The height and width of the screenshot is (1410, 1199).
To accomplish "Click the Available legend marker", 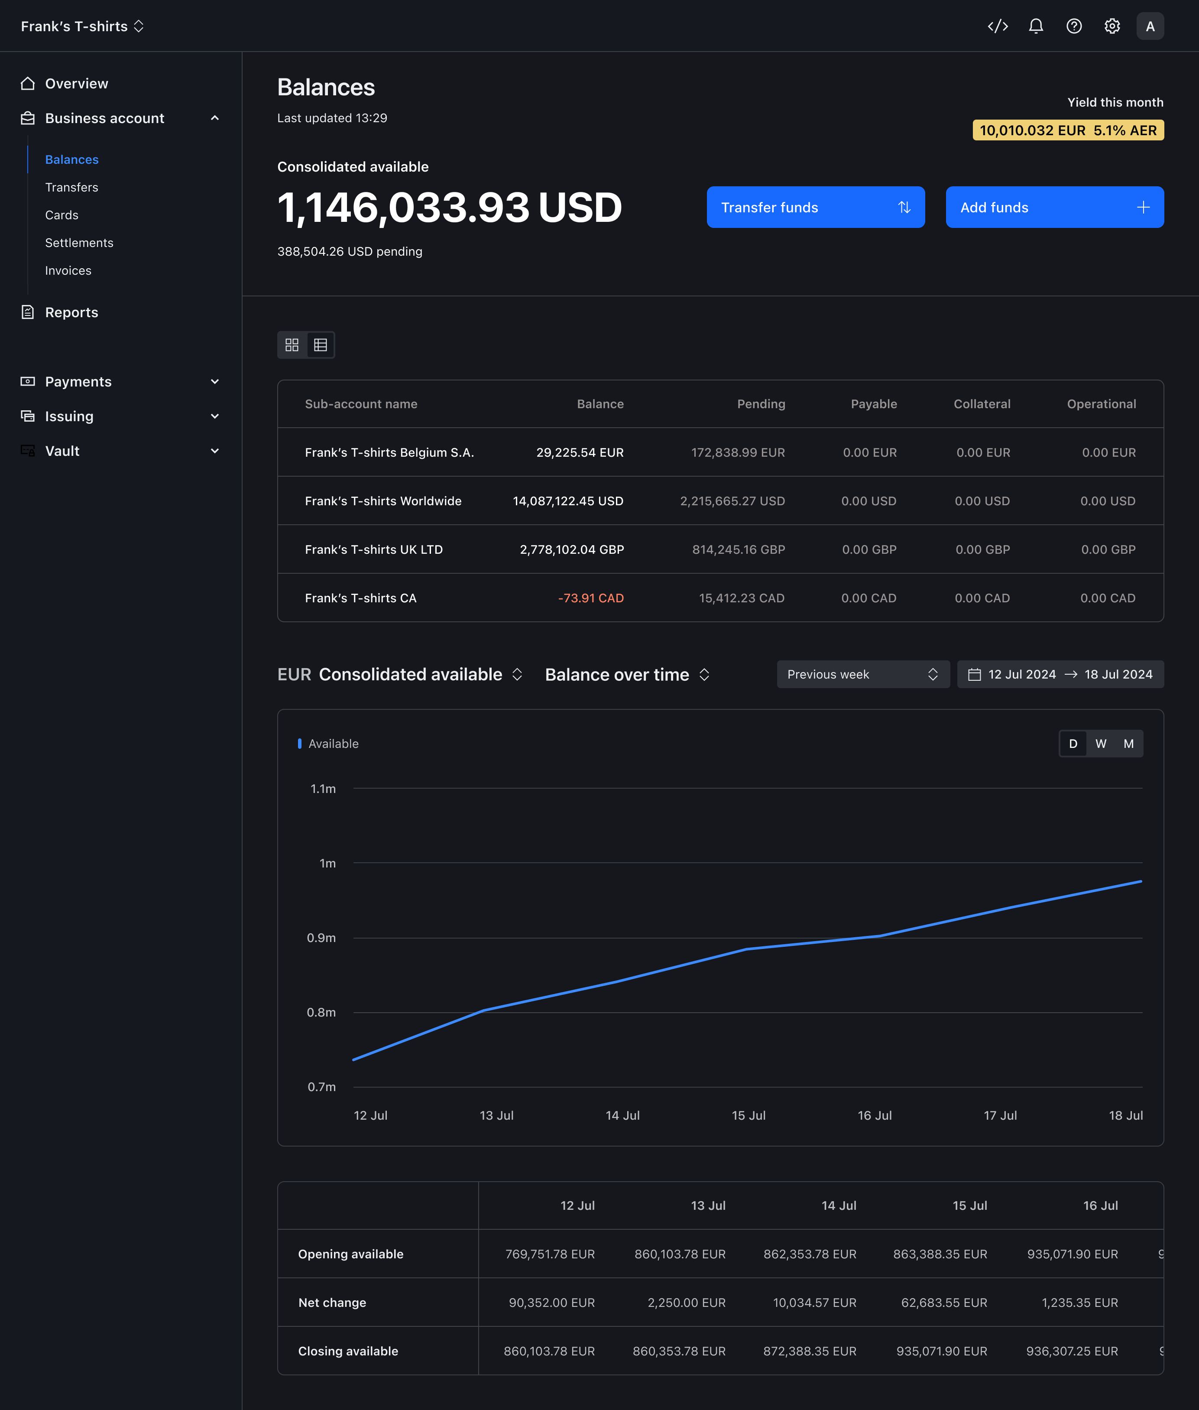I will point(300,744).
